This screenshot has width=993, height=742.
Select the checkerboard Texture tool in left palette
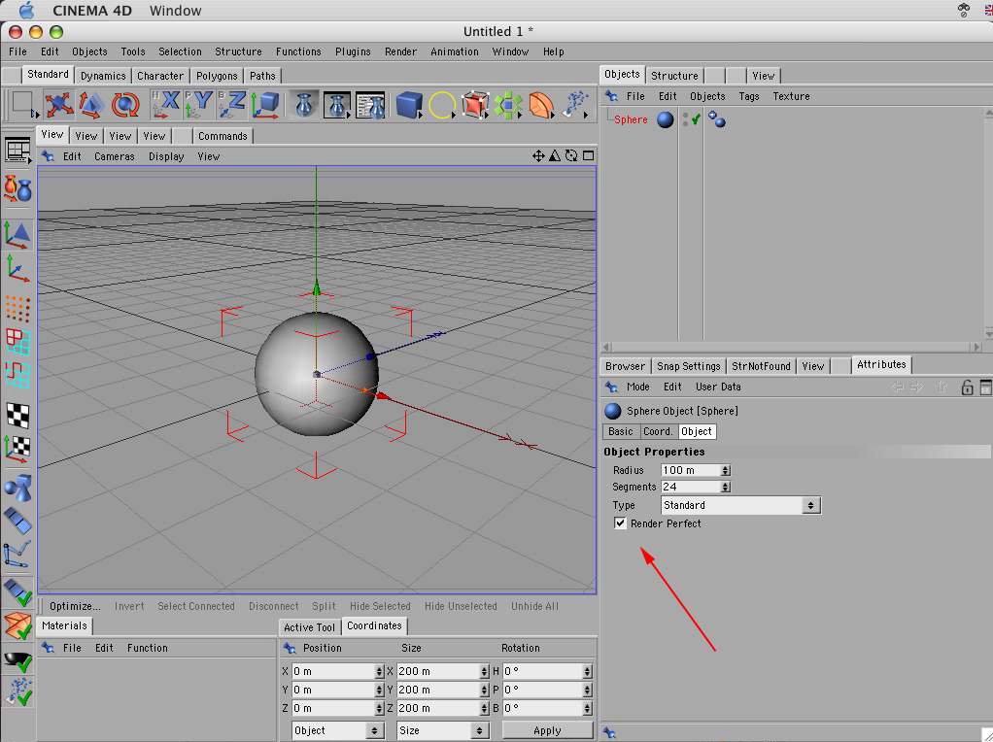tap(17, 416)
